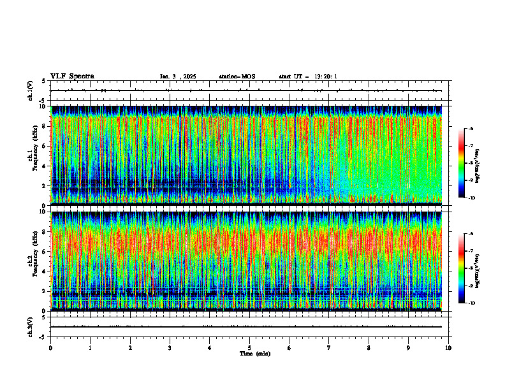Click the "-8" label on ch.1 colorbar
Viewport: 505px width, 390px height.
point(471,163)
